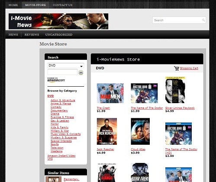Image resolution: width=216 pixels, height=182 pixels.
Task: Open the Movie Store menu item
Action: 35,5
